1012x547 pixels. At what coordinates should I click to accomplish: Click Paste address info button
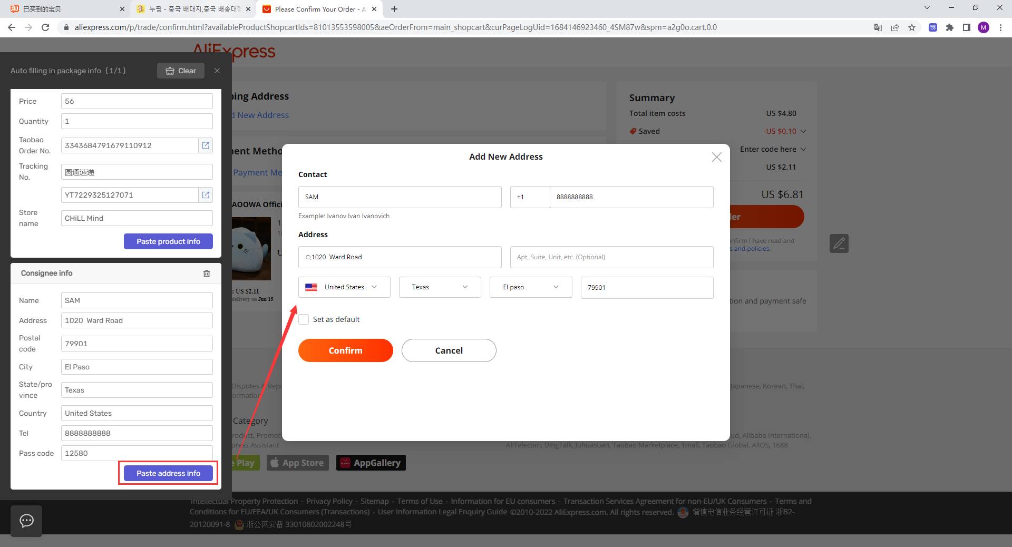pyautogui.click(x=168, y=473)
